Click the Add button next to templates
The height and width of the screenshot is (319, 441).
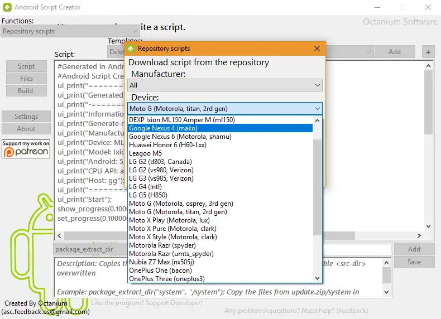click(395, 52)
